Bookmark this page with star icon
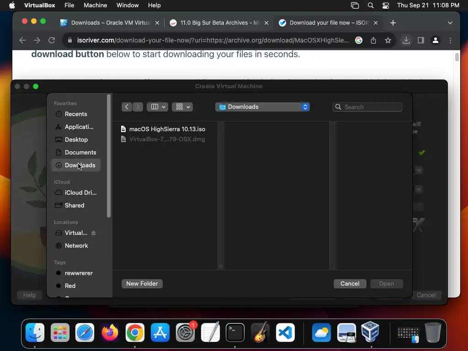Image resolution: width=468 pixels, height=351 pixels. coord(388,40)
